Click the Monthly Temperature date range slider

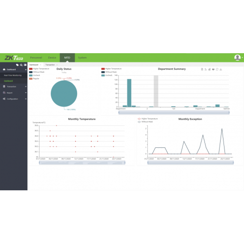(82, 163)
